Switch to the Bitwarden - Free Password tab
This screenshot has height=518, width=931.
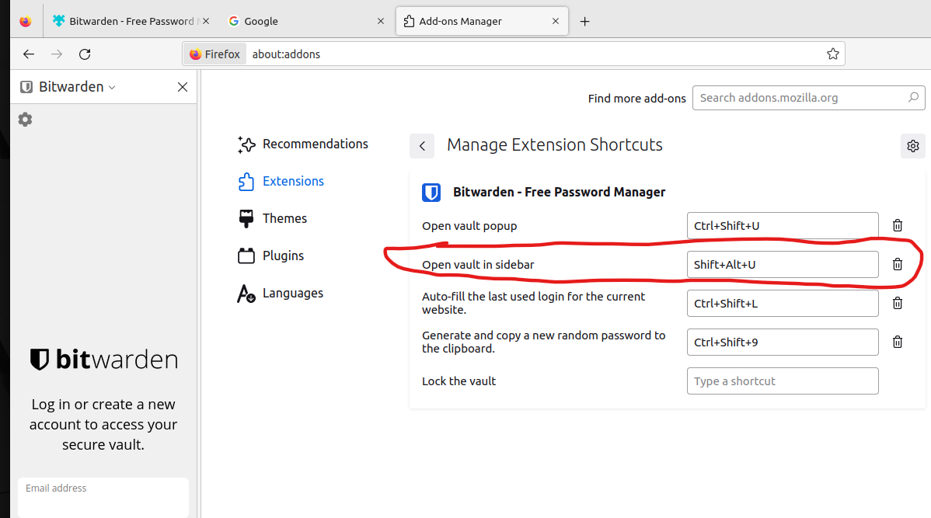click(x=131, y=22)
